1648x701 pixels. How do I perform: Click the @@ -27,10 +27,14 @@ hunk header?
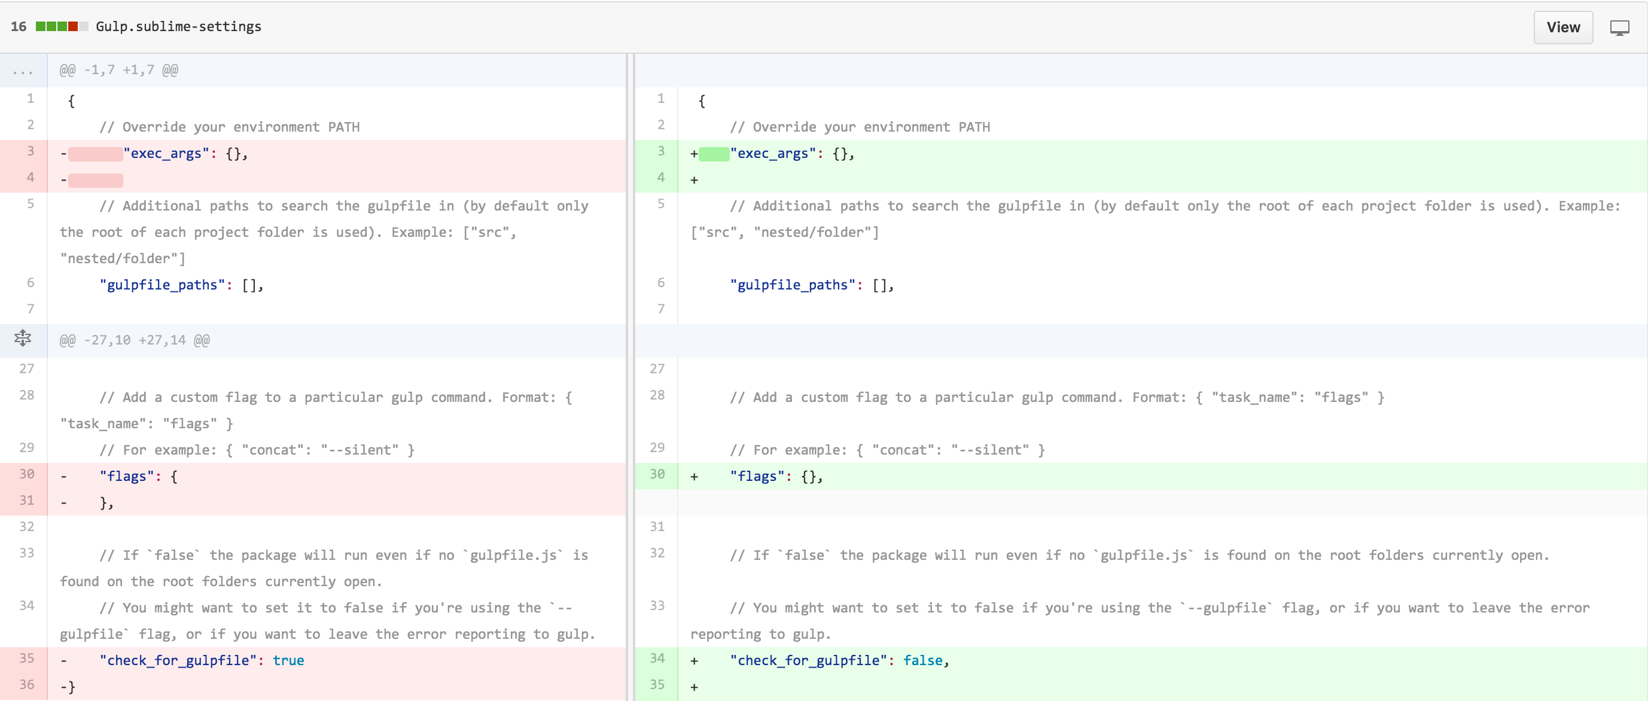coord(135,340)
